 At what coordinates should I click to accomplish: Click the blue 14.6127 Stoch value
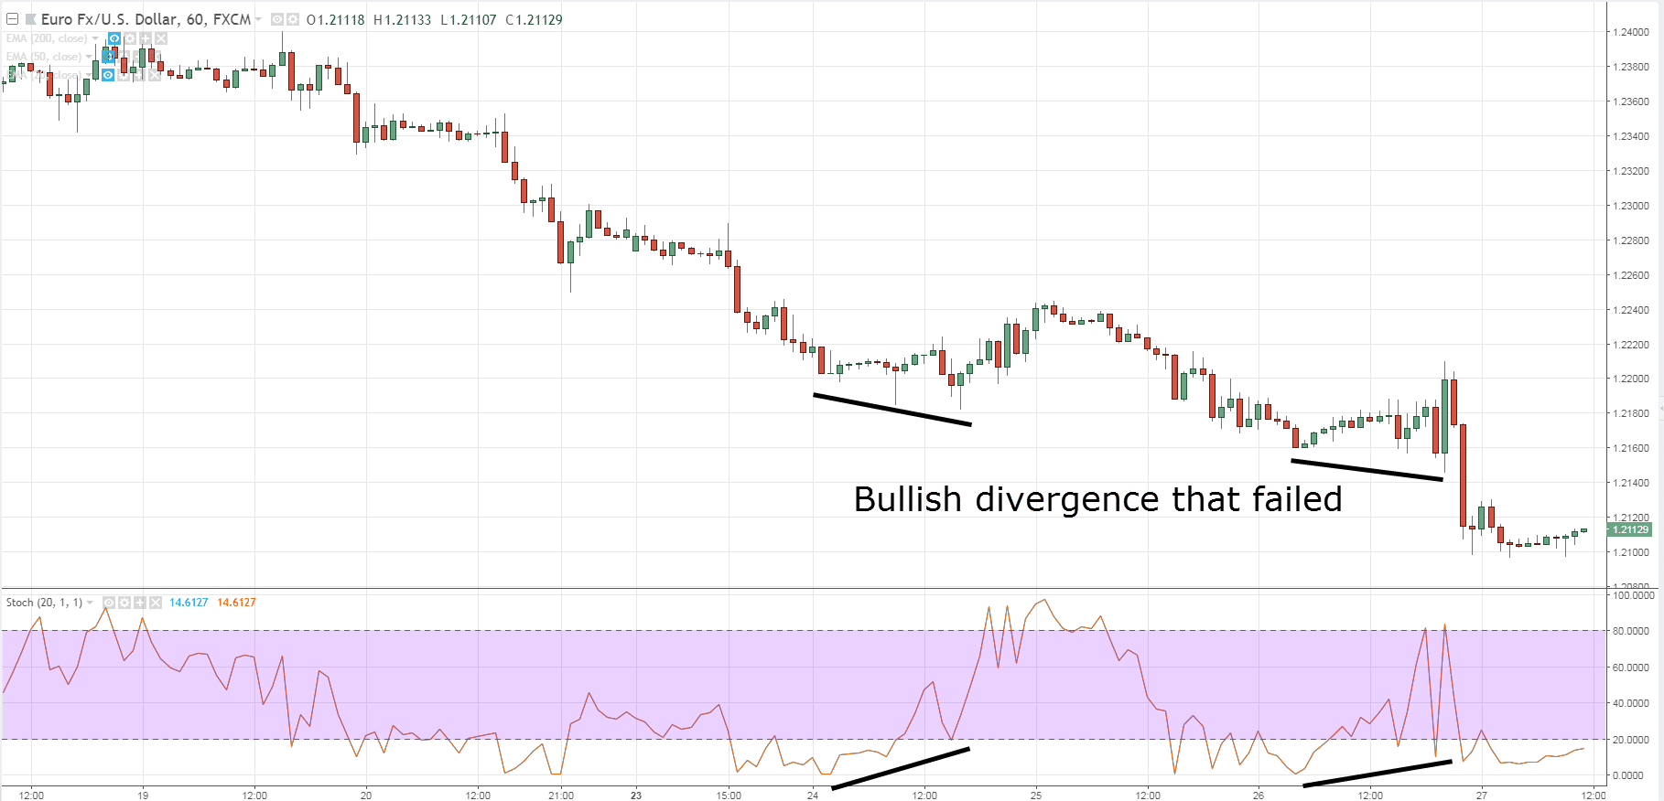(189, 603)
